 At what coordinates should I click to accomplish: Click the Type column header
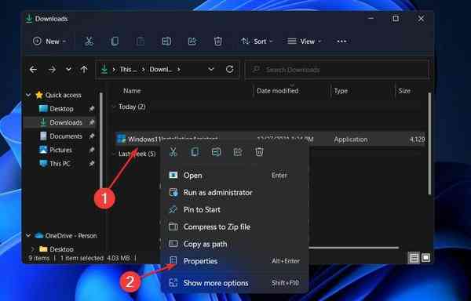pos(341,91)
